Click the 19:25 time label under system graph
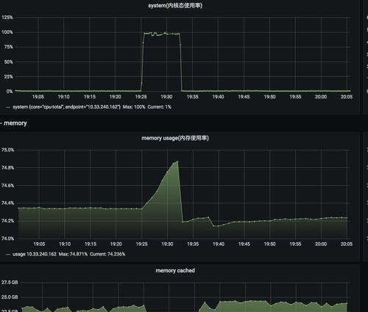 tap(141, 97)
